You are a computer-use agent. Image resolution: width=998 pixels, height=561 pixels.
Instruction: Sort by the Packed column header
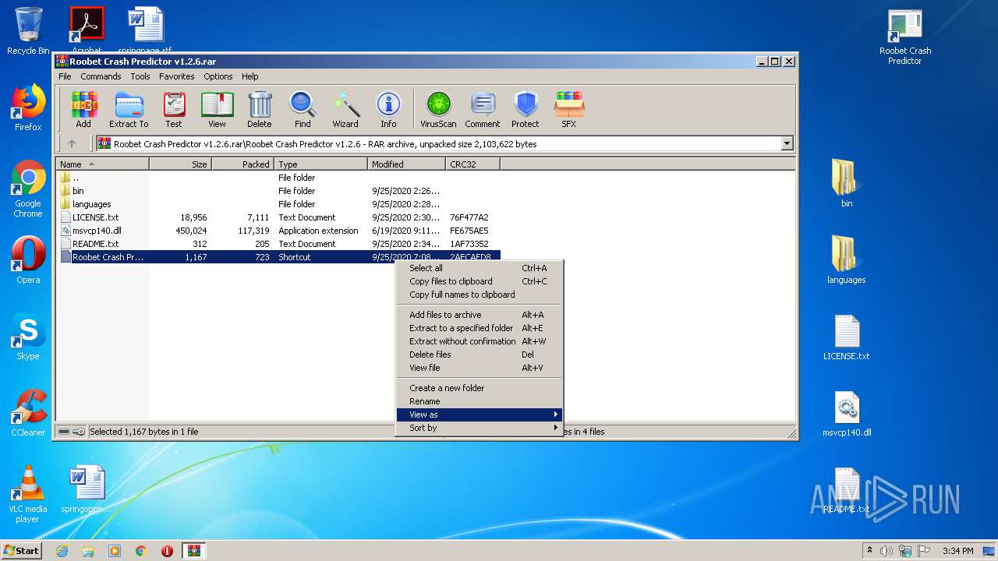pos(242,164)
